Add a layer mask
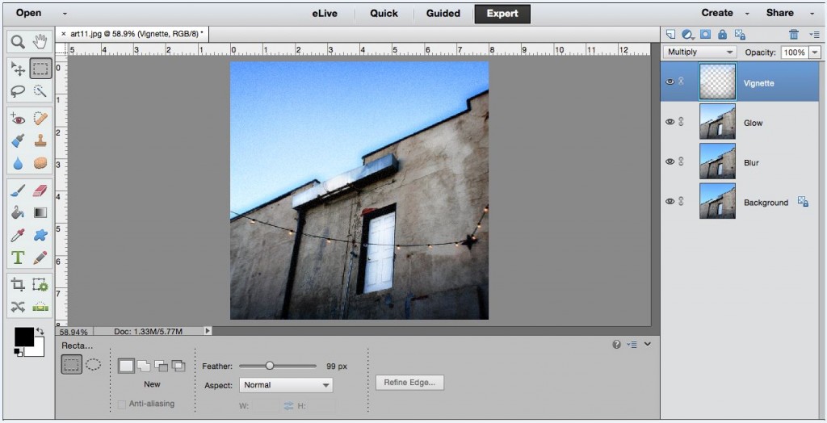 pos(705,35)
